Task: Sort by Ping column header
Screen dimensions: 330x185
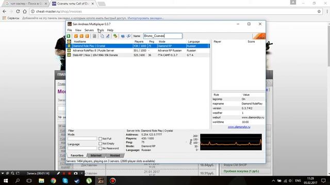Action: click(x=152, y=42)
